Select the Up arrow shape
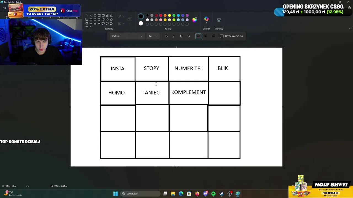Image resolution: width=353 pixels, height=198 pixels. [x=111, y=20]
